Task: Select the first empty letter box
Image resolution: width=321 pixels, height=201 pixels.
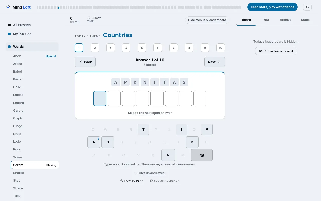Action: (100, 98)
